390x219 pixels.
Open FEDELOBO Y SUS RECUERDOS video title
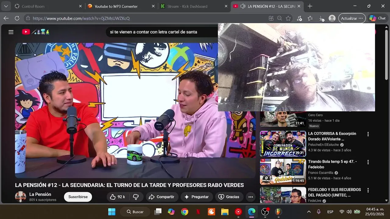click(335, 192)
